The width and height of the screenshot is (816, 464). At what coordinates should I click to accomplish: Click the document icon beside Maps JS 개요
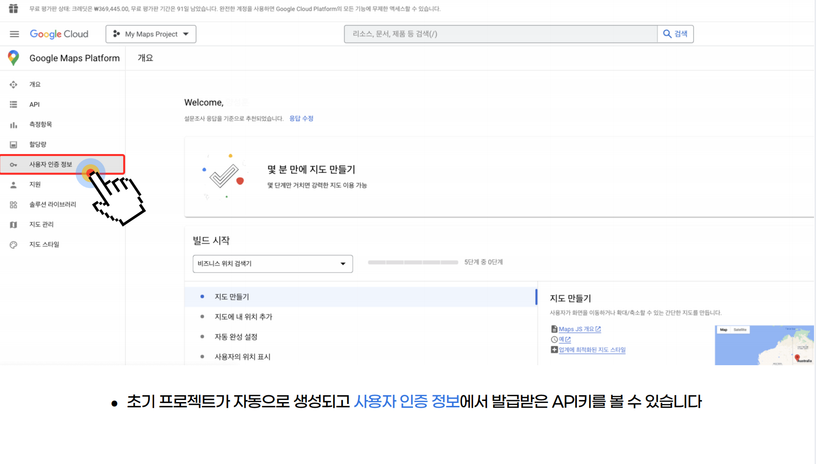[554, 329]
